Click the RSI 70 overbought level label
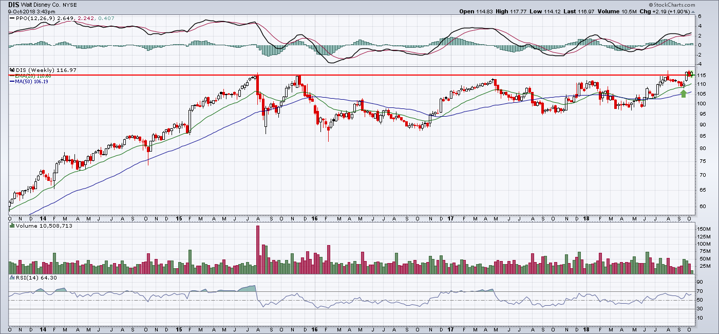Screen dimensions: 719x334 (699, 291)
